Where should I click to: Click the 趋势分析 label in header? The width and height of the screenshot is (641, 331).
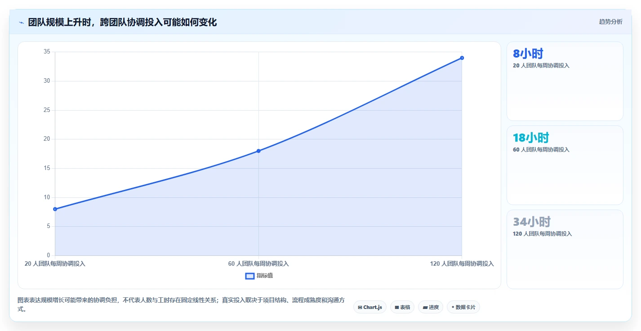pyautogui.click(x=611, y=22)
